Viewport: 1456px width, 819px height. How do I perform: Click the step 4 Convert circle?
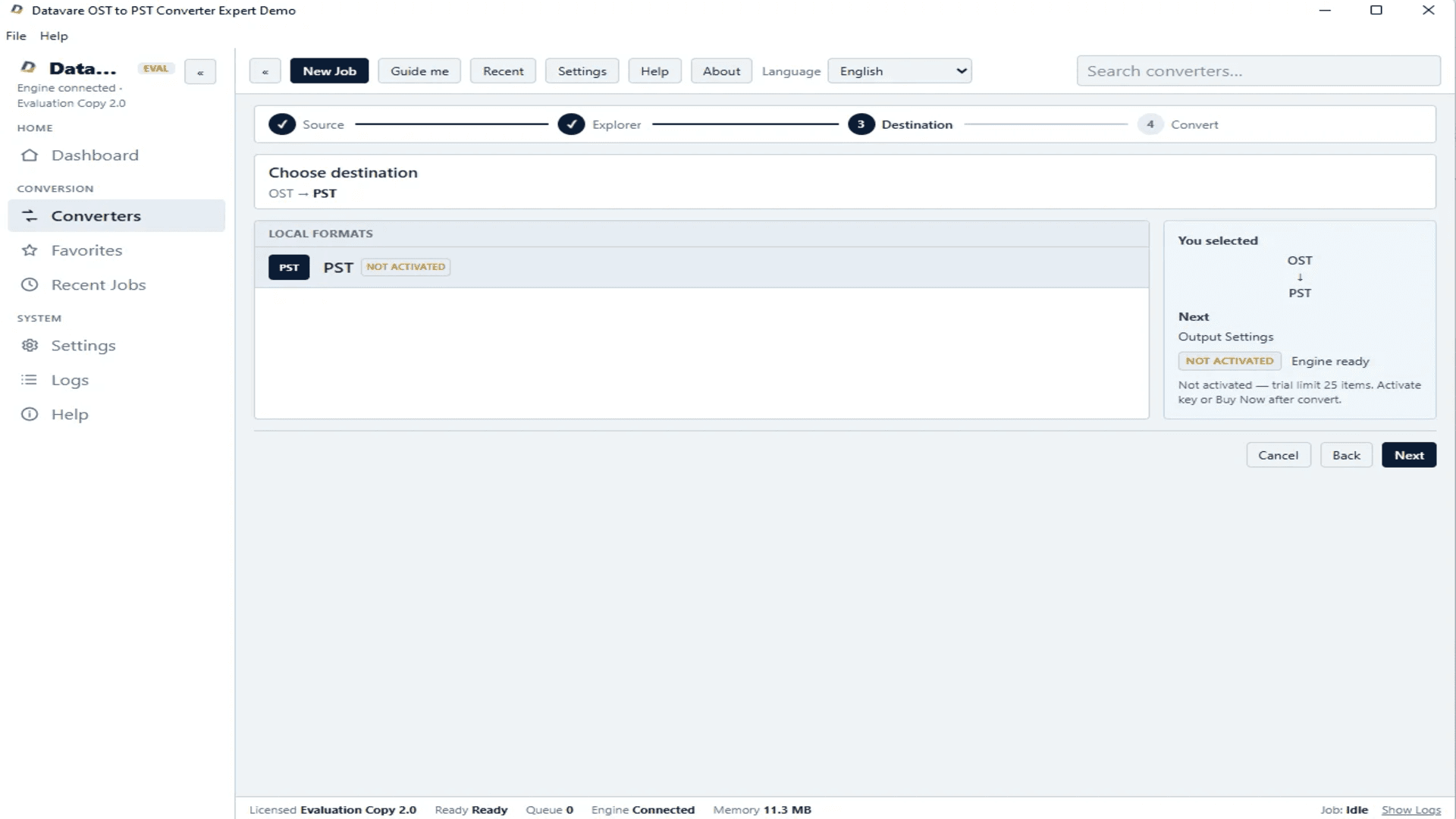pos(1150,124)
